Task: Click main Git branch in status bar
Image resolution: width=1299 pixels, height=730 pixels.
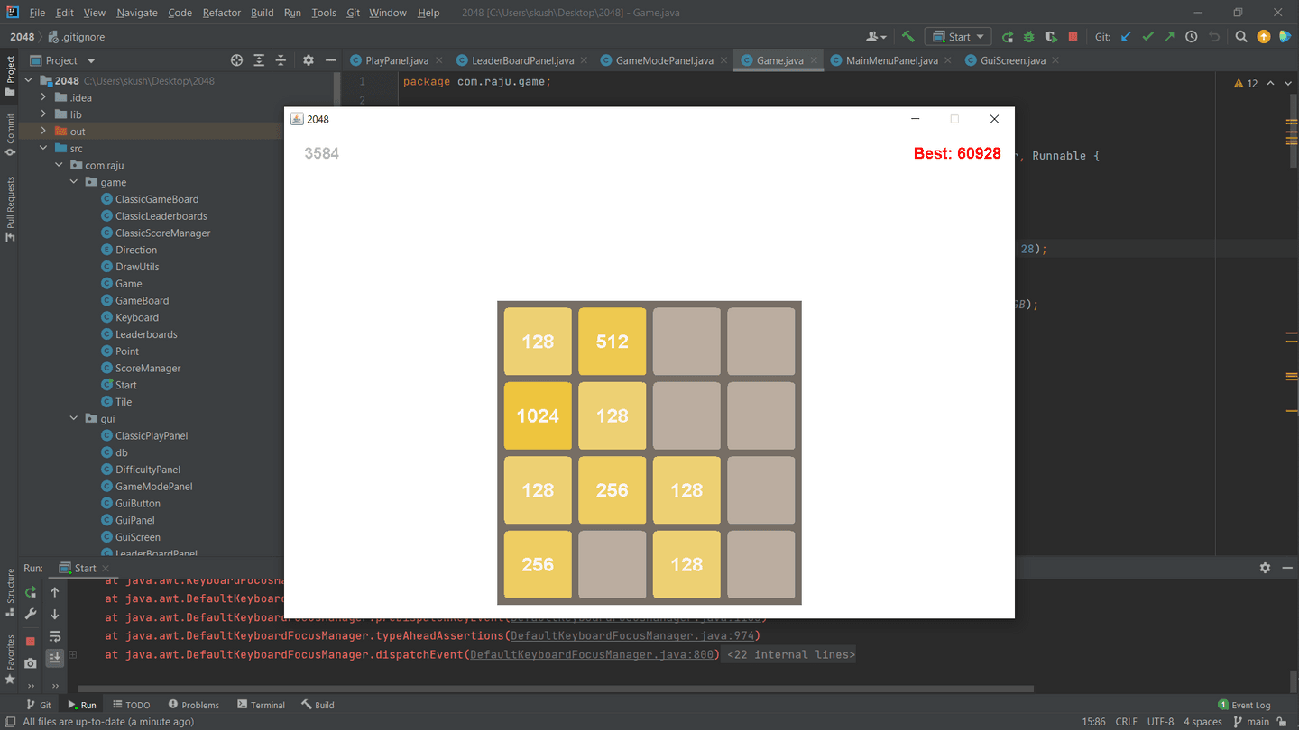Action: (1251, 722)
